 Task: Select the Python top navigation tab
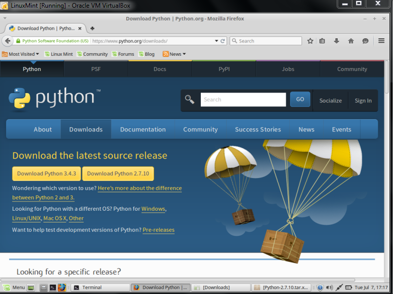(32, 69)
